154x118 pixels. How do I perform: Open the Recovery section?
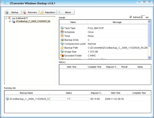coord(30,12)
